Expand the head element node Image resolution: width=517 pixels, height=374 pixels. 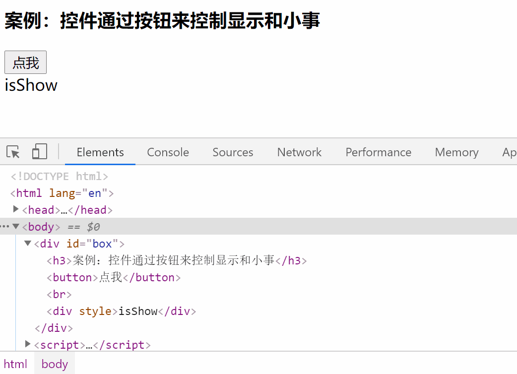click(16, 210)
